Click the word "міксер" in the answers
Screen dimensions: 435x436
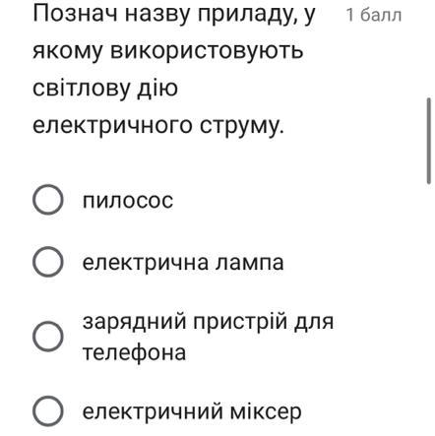coord(265,412)
